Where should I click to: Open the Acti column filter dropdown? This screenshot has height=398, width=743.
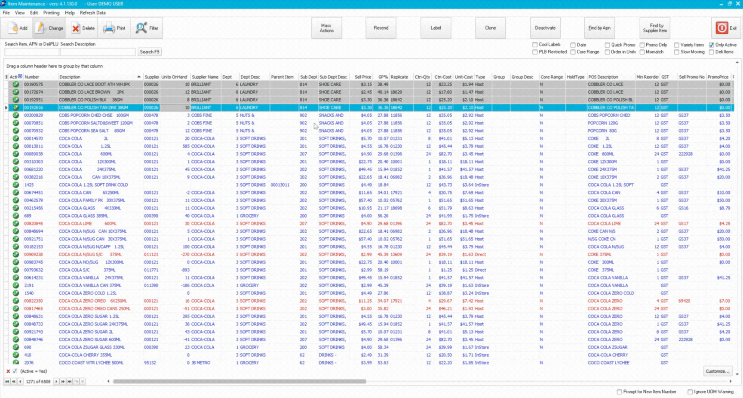point(20,76)
